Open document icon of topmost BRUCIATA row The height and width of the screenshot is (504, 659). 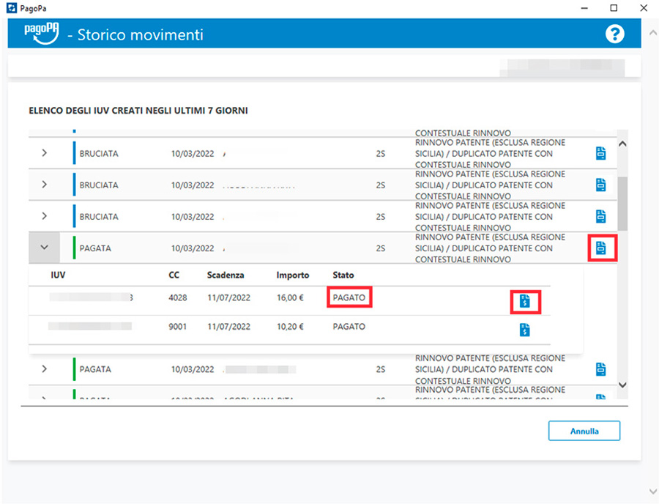[x=601, y=153]
